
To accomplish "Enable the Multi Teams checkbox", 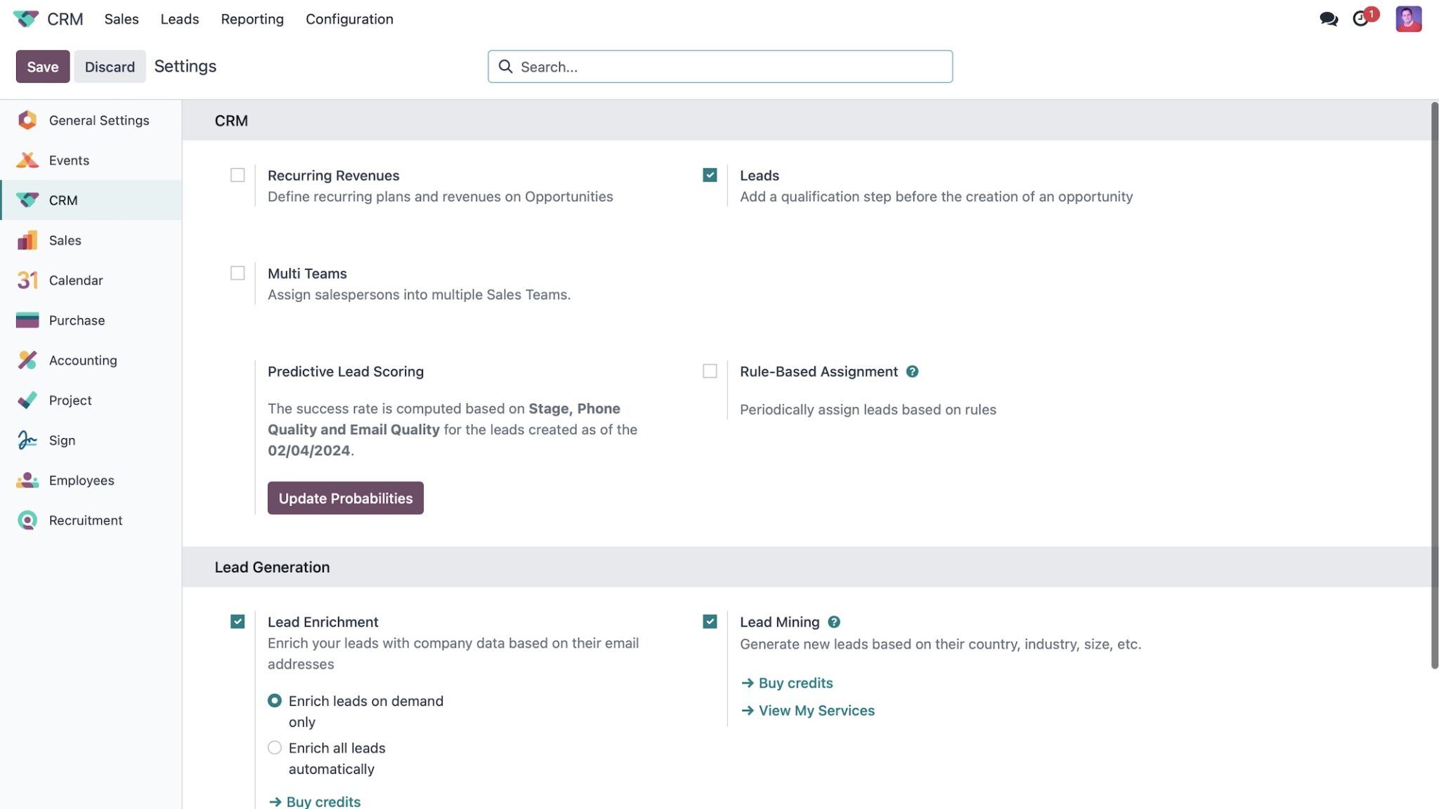I will click(x=237, y=273).
